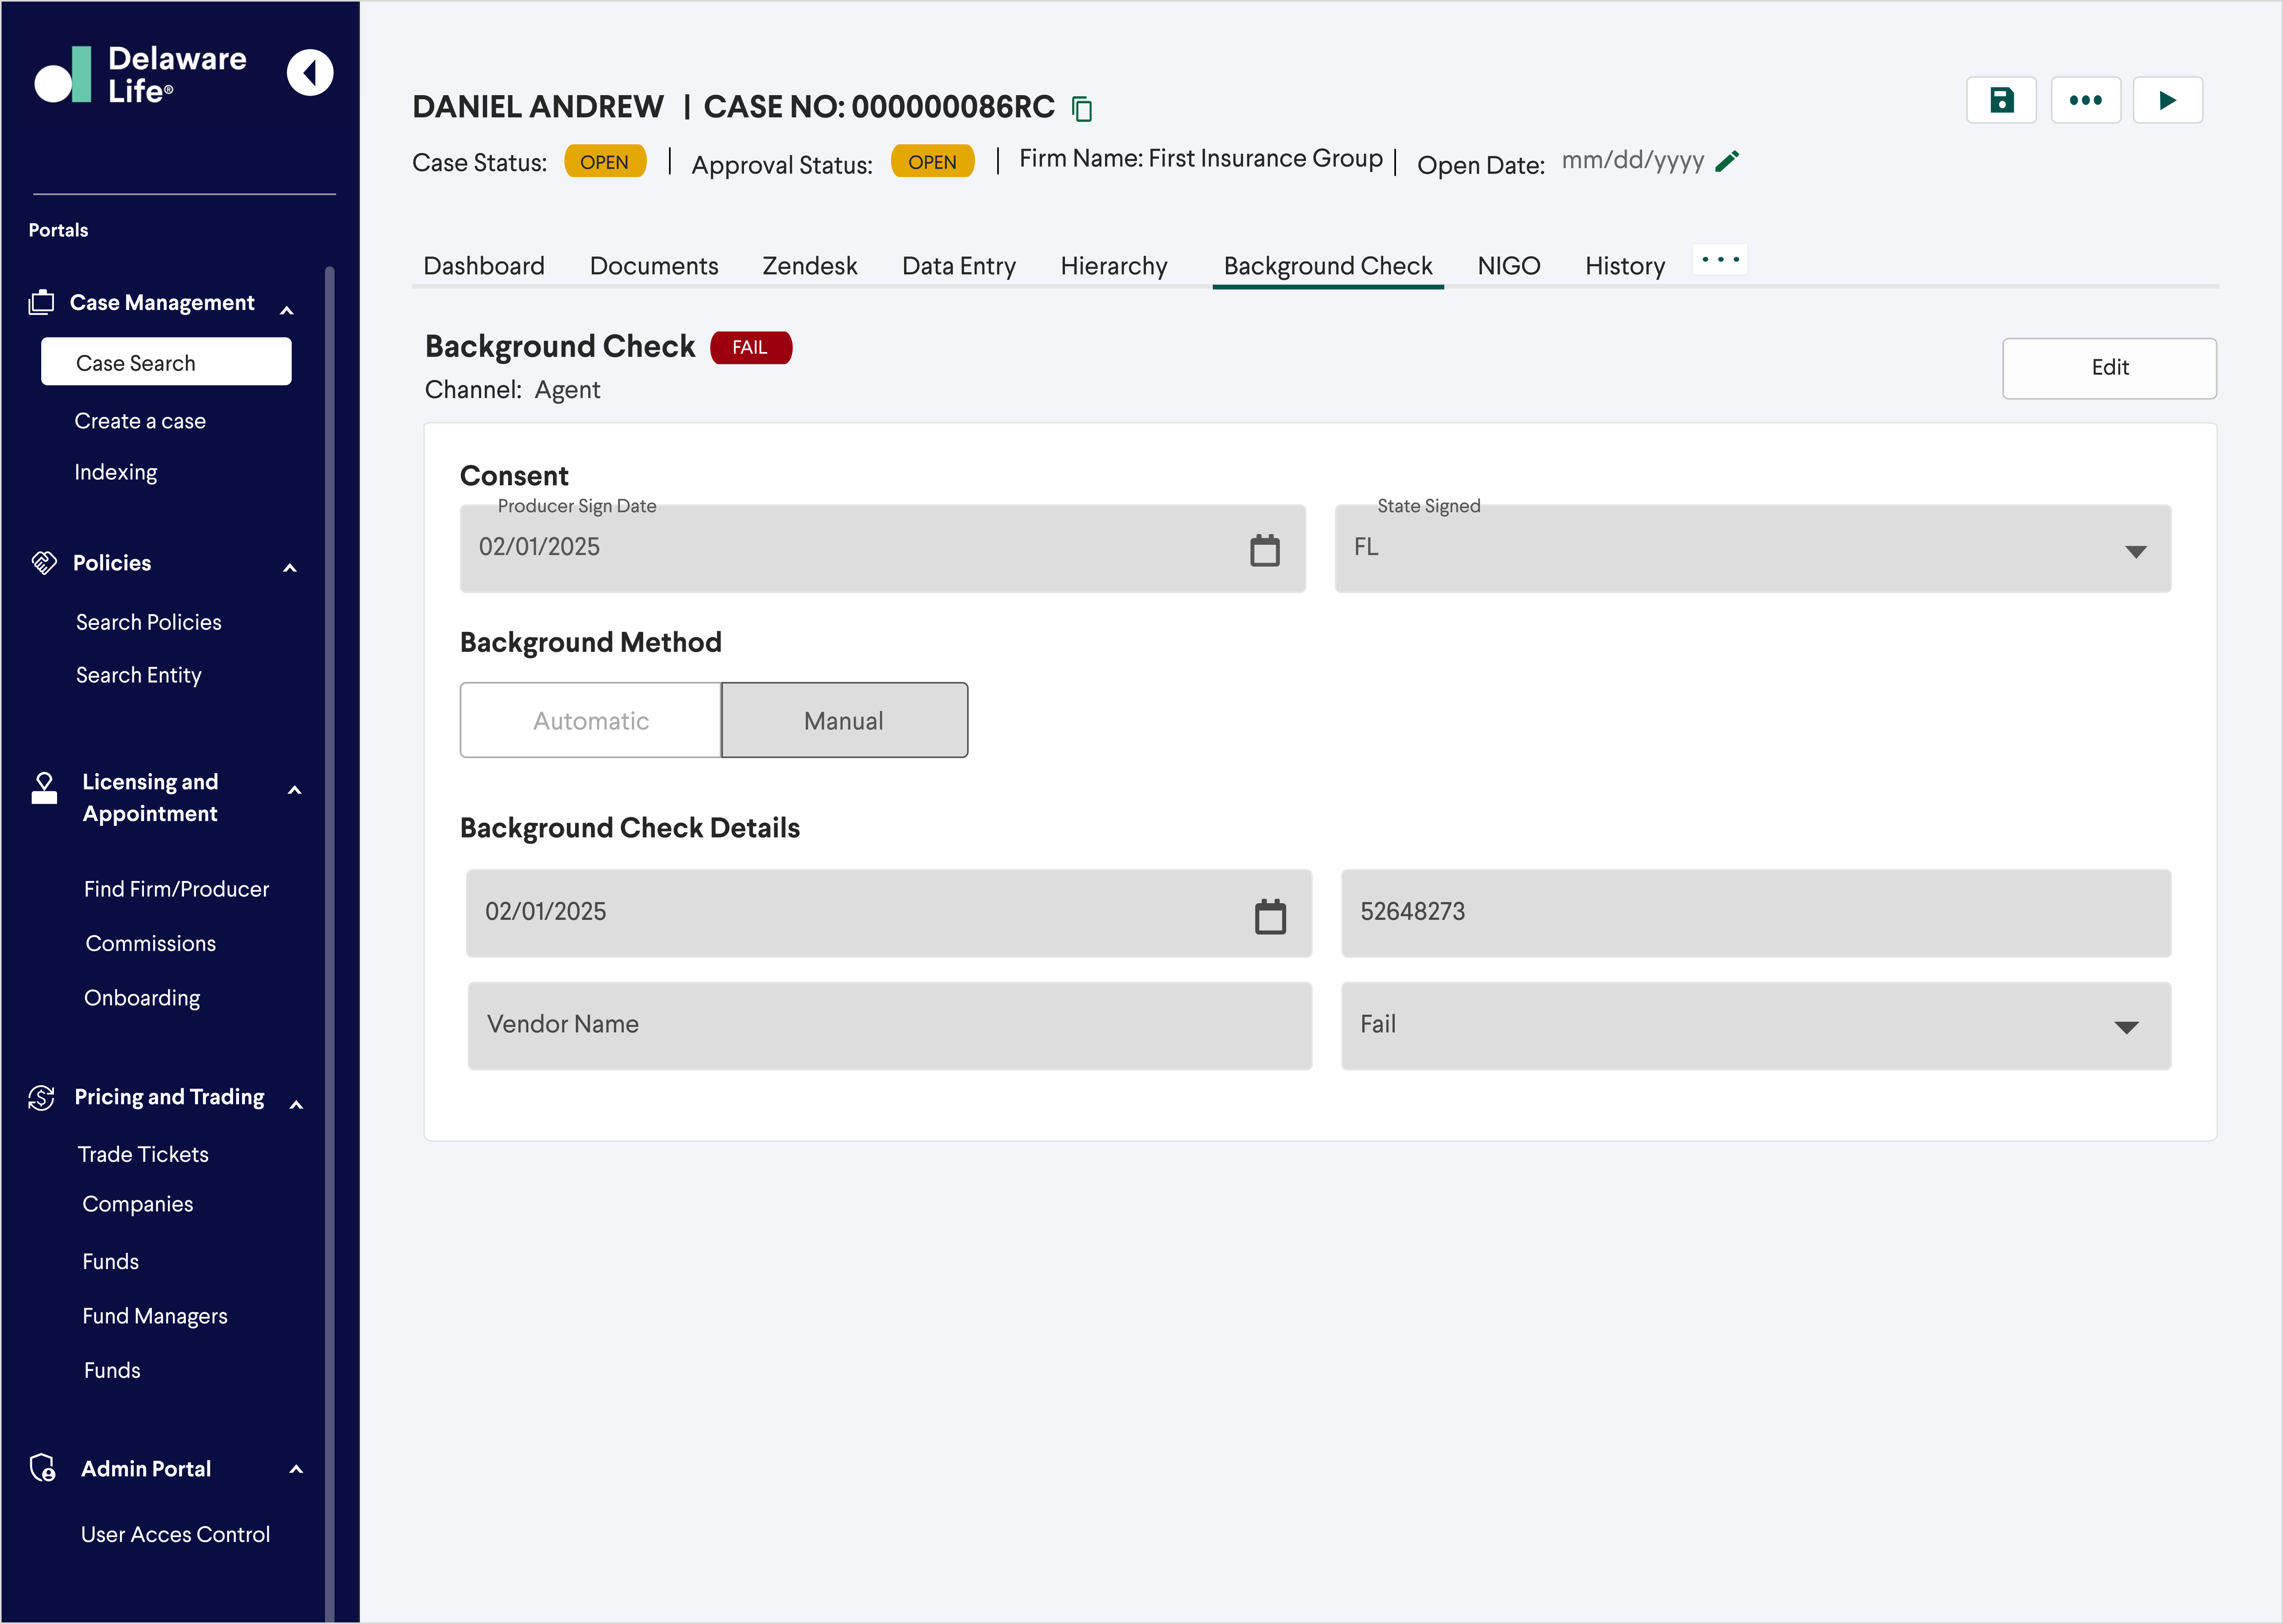Collapse sidebar with the round arrow icon
Image resolution: width=2283 pixels, height=1624 pixels.
(310, 73)
